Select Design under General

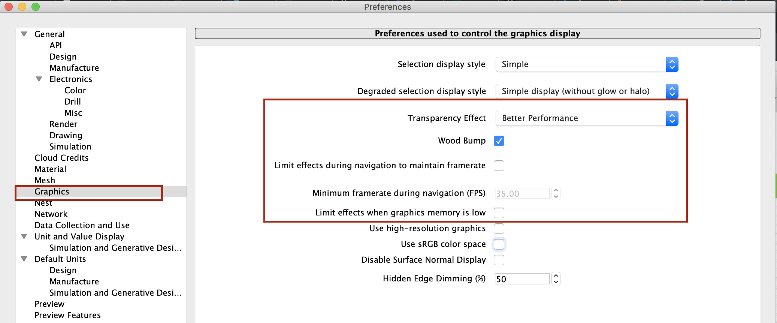63,57
